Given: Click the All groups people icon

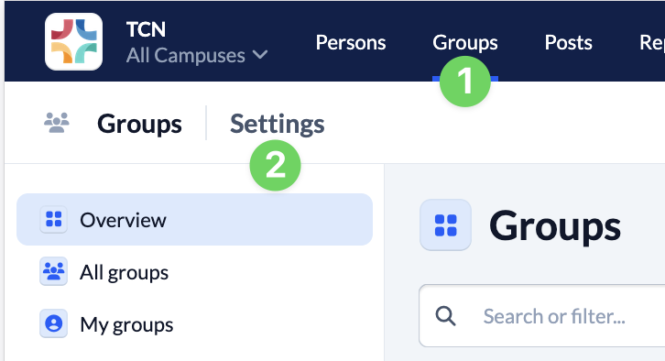Looking at the screenshot, I should [53, 271].
